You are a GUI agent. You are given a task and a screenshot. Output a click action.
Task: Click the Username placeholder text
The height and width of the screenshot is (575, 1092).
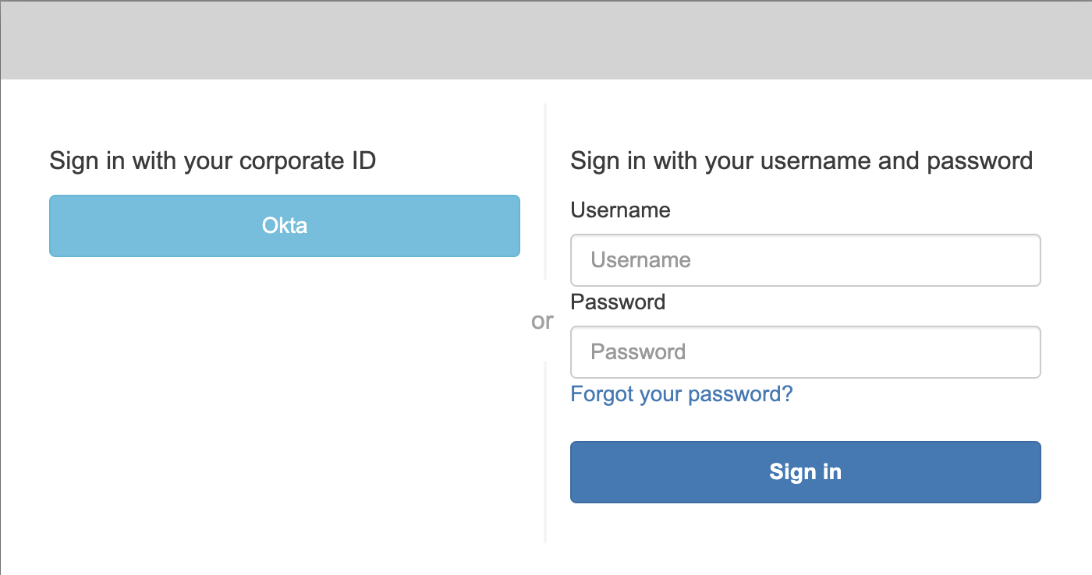(640, 260)
